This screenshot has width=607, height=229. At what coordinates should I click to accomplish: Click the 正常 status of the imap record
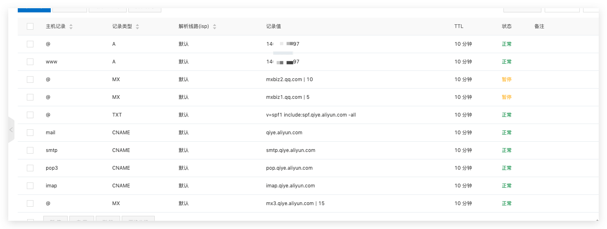tap(506, 186)
